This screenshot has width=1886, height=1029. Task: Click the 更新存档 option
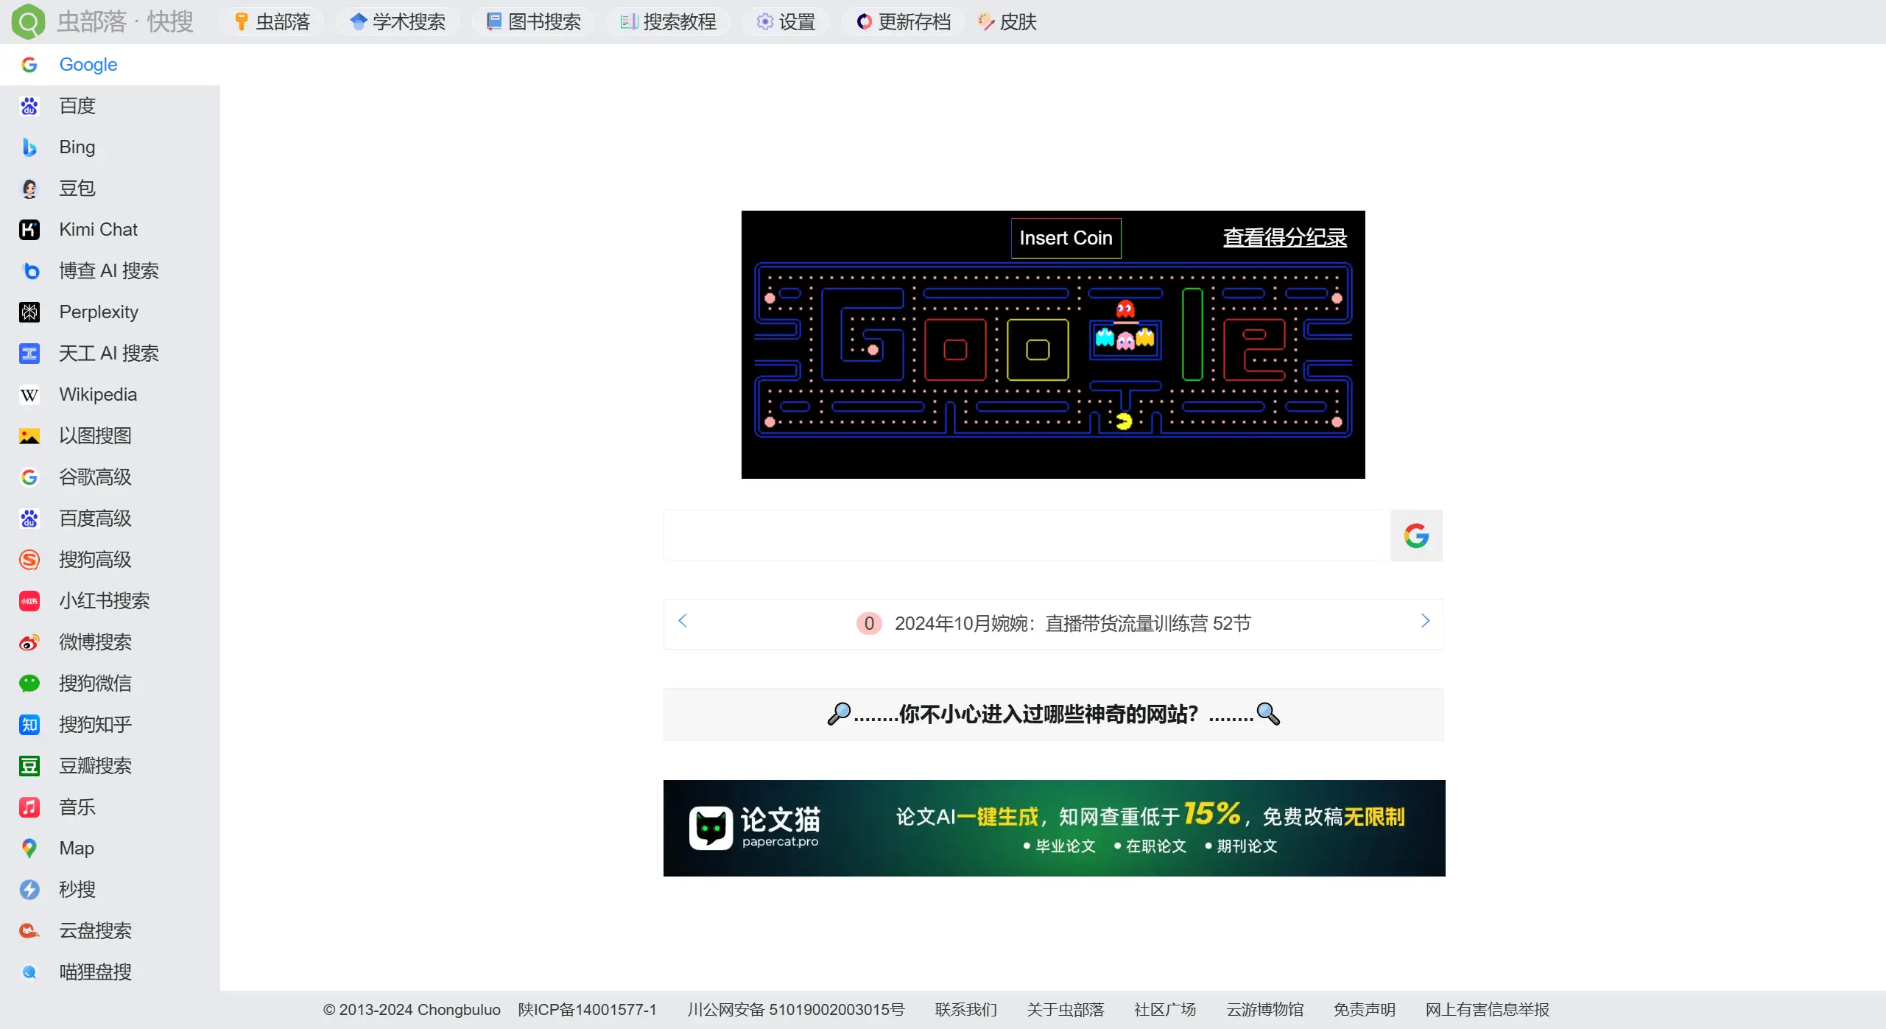[901, 21]
